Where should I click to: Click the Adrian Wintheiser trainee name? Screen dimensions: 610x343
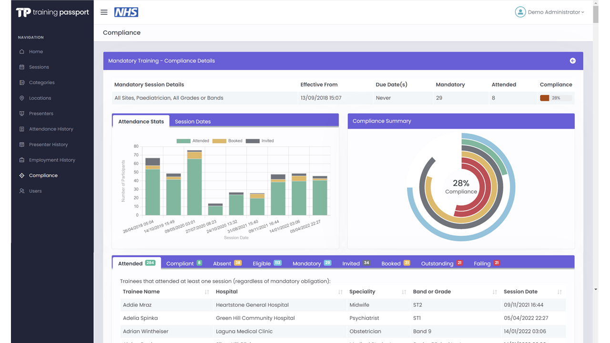(x=145, y=332)
